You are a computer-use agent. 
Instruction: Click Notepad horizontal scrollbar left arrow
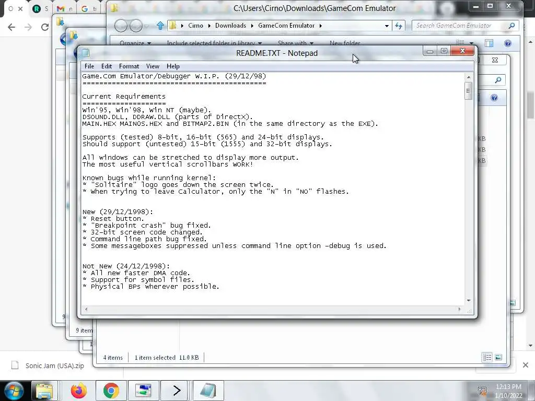(x=86, y=309)
